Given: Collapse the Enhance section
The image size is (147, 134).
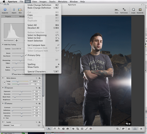Looking at the screenshot, I should [x=3, y=103].
